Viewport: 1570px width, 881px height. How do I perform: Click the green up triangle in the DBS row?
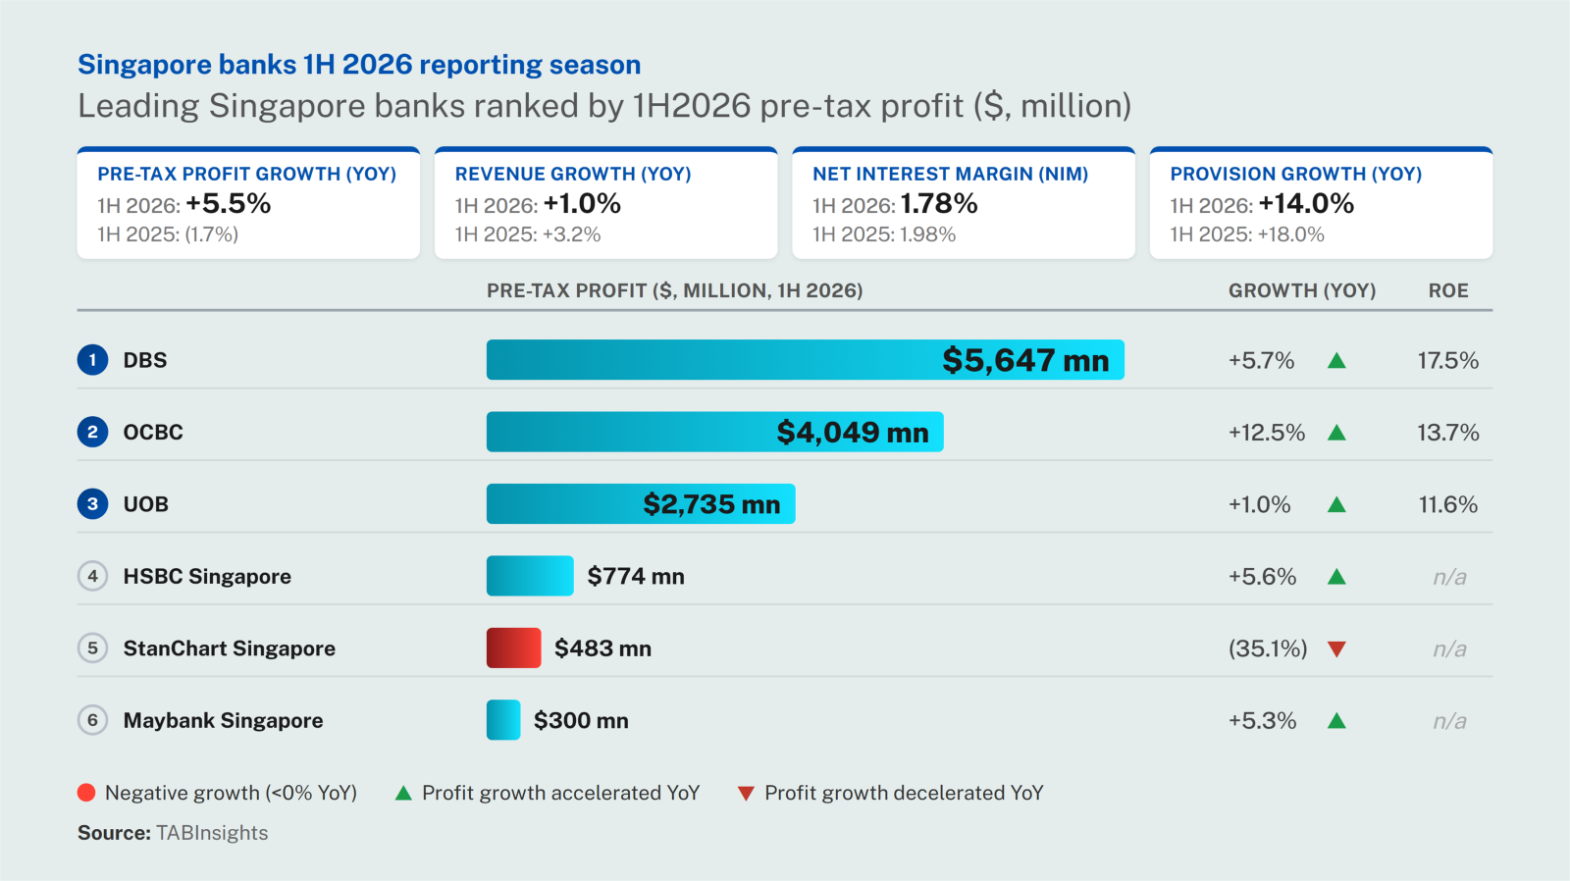tap(1336, 360)
